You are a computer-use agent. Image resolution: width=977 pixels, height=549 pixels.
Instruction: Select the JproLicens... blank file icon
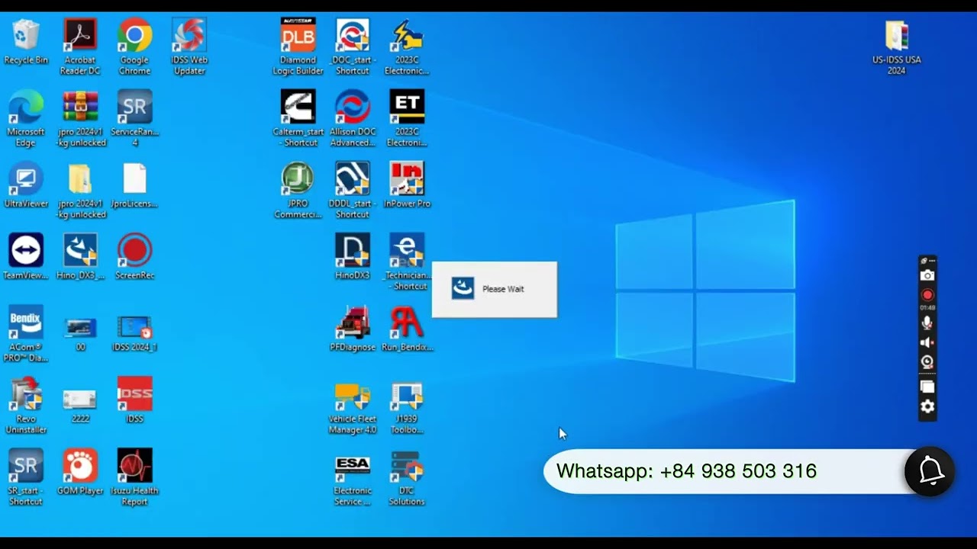pyautogui.click(x=134, y=186)
